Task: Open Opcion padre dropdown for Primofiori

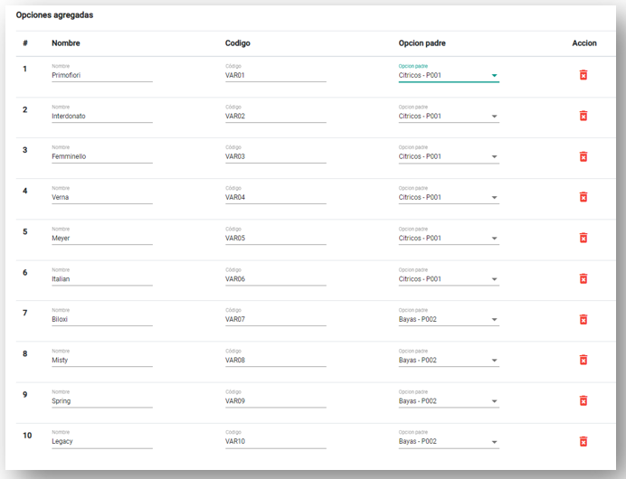Action: tap(448, 76)
